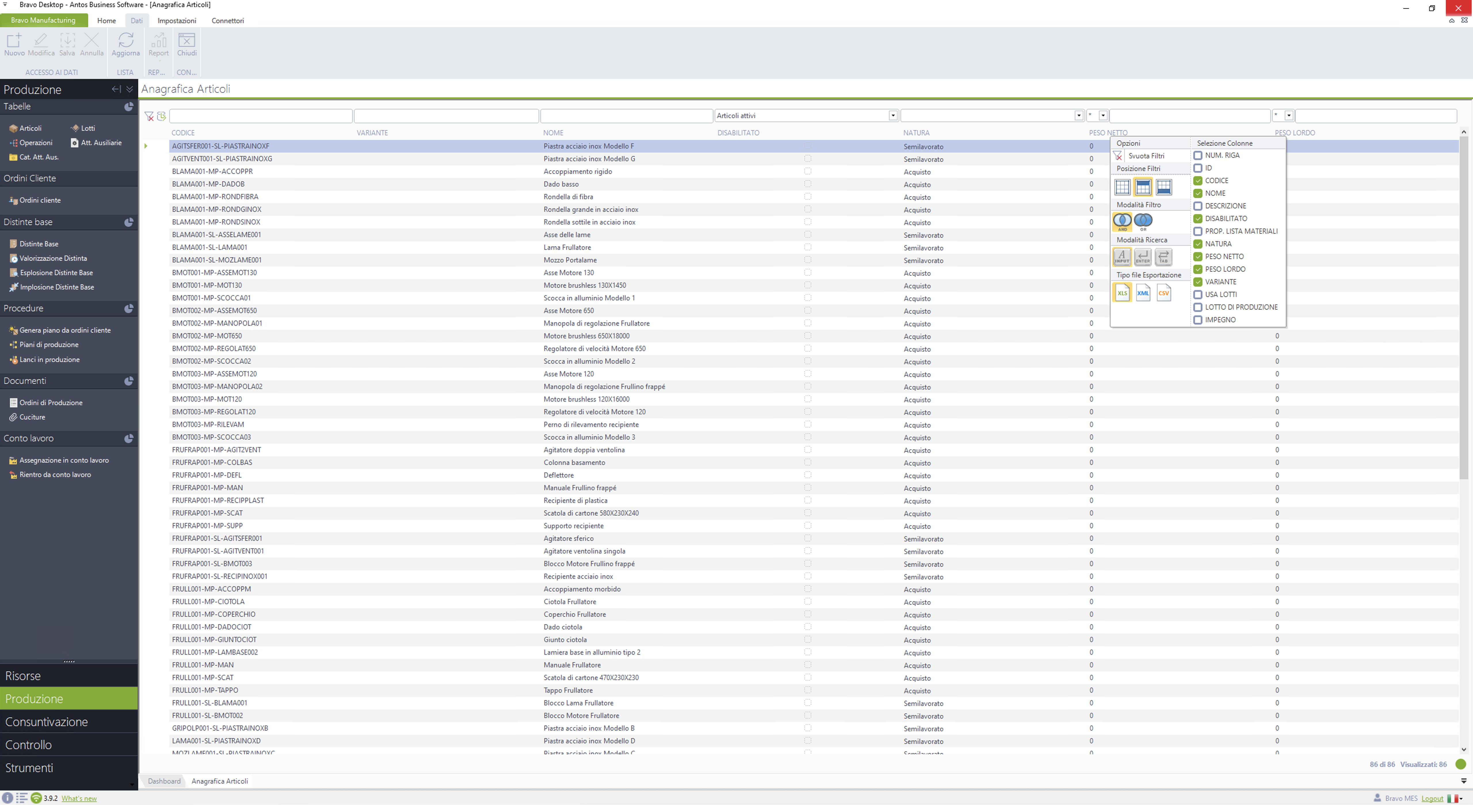
Task: Collapse the Conto lavoro section
Action: [129, 438]
